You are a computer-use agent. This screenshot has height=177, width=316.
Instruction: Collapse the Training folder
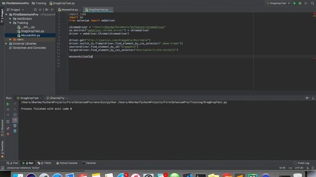tap(10, 23)
